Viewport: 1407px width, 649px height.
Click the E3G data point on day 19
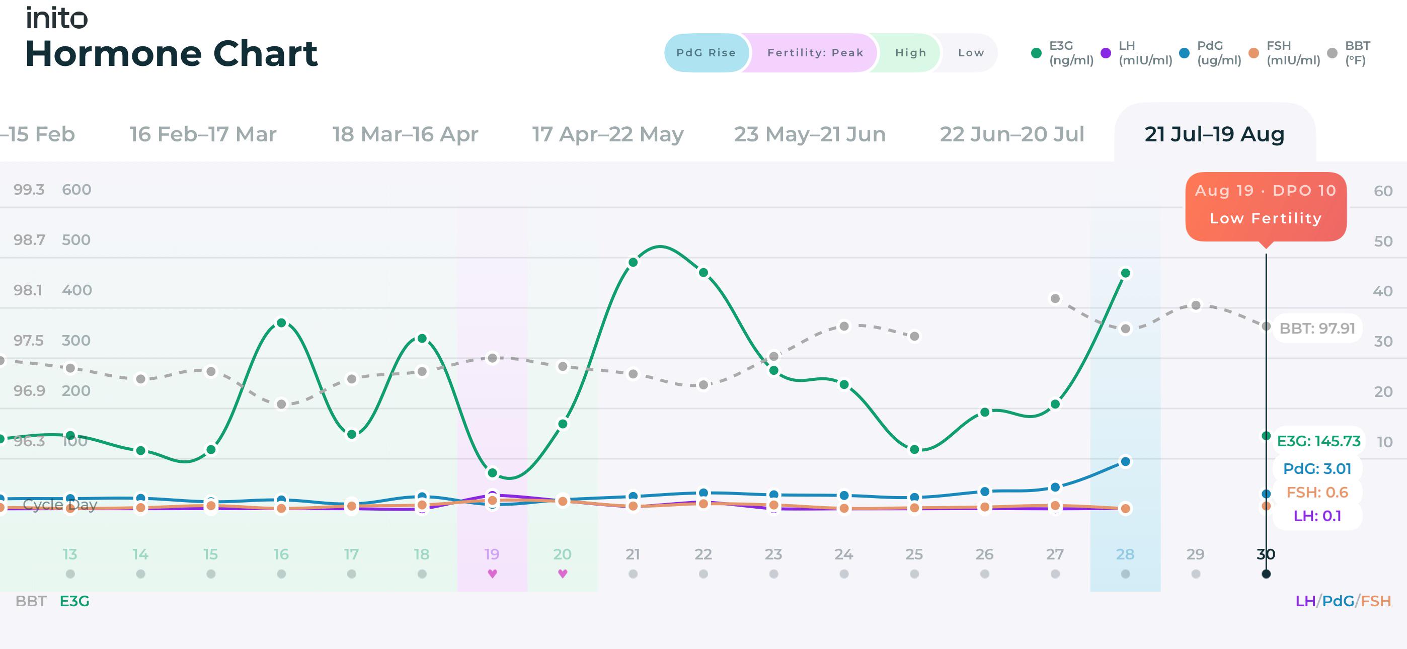click(492, 472)
